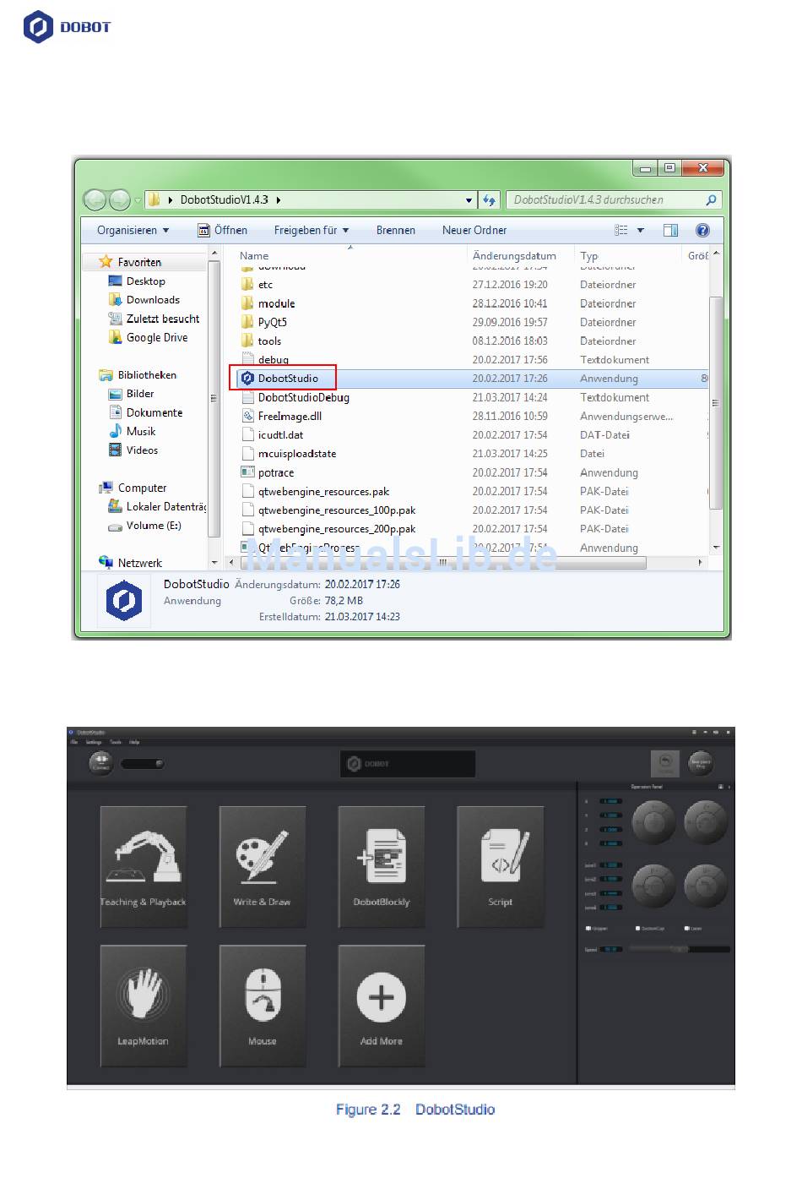Open the address bar history dropdown
The image size is (802, 1200).
pyautogui.click(x=469, y=200)
